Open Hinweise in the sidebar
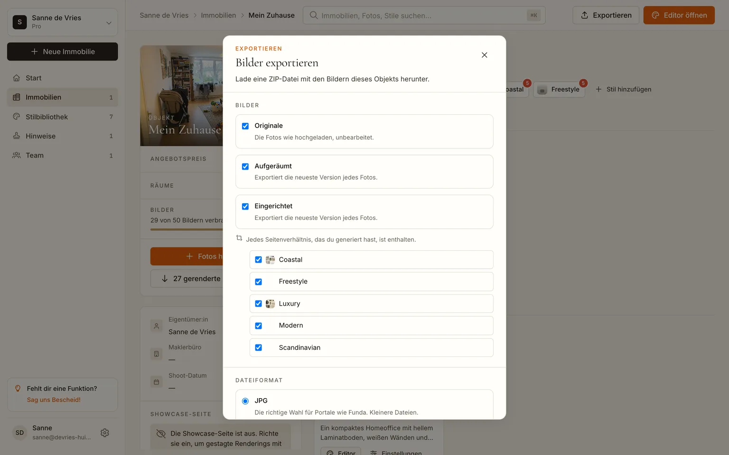The width and height of the screenshot is (729, 455). click(63, 136)
